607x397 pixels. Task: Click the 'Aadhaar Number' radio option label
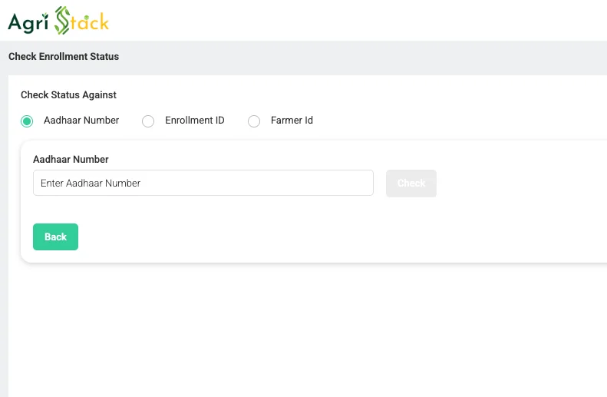click(81, 121)
